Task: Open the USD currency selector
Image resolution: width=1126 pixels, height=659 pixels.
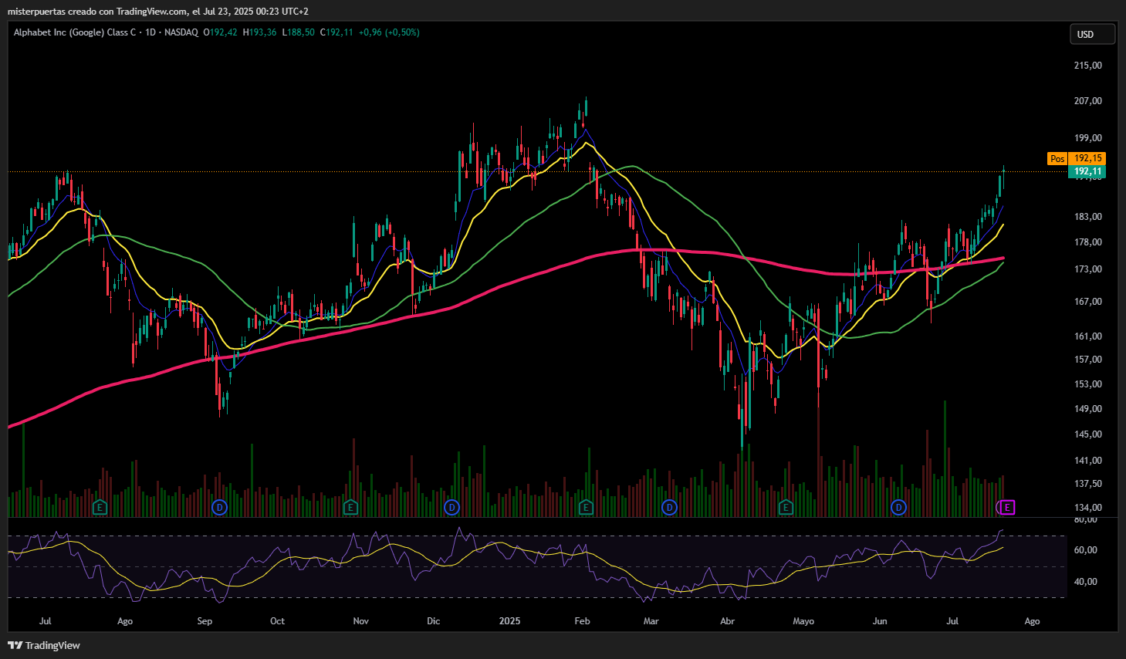Action: click(1091, 34)
